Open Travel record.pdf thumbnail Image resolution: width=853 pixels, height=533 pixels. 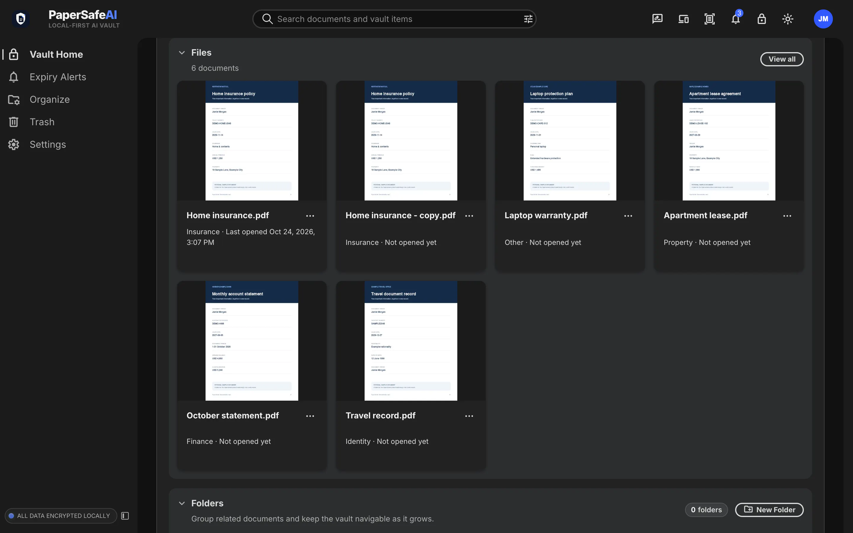pos(411,341)
